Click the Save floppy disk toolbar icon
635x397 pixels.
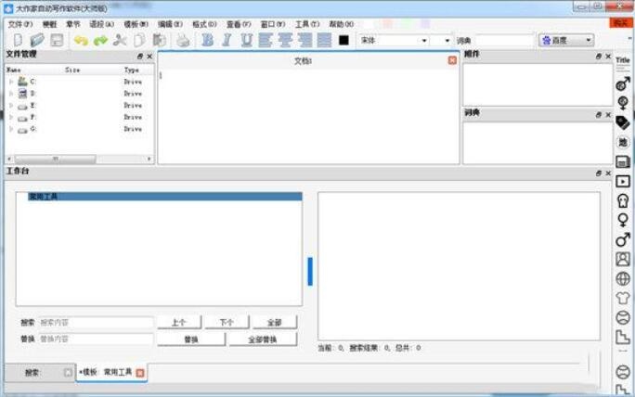pyautogui.click(x=57, y=40)
